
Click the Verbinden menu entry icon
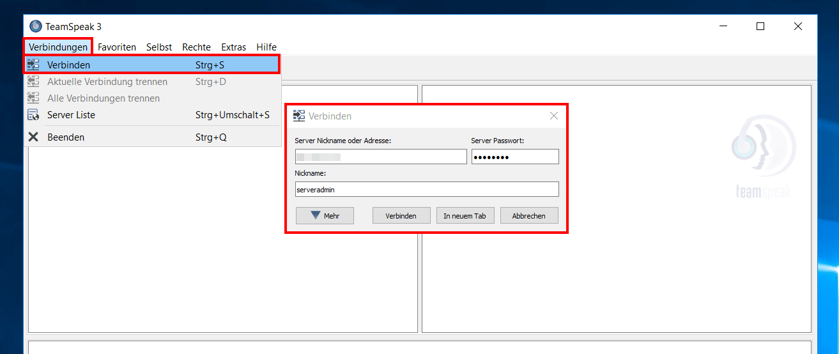[33, 65]
